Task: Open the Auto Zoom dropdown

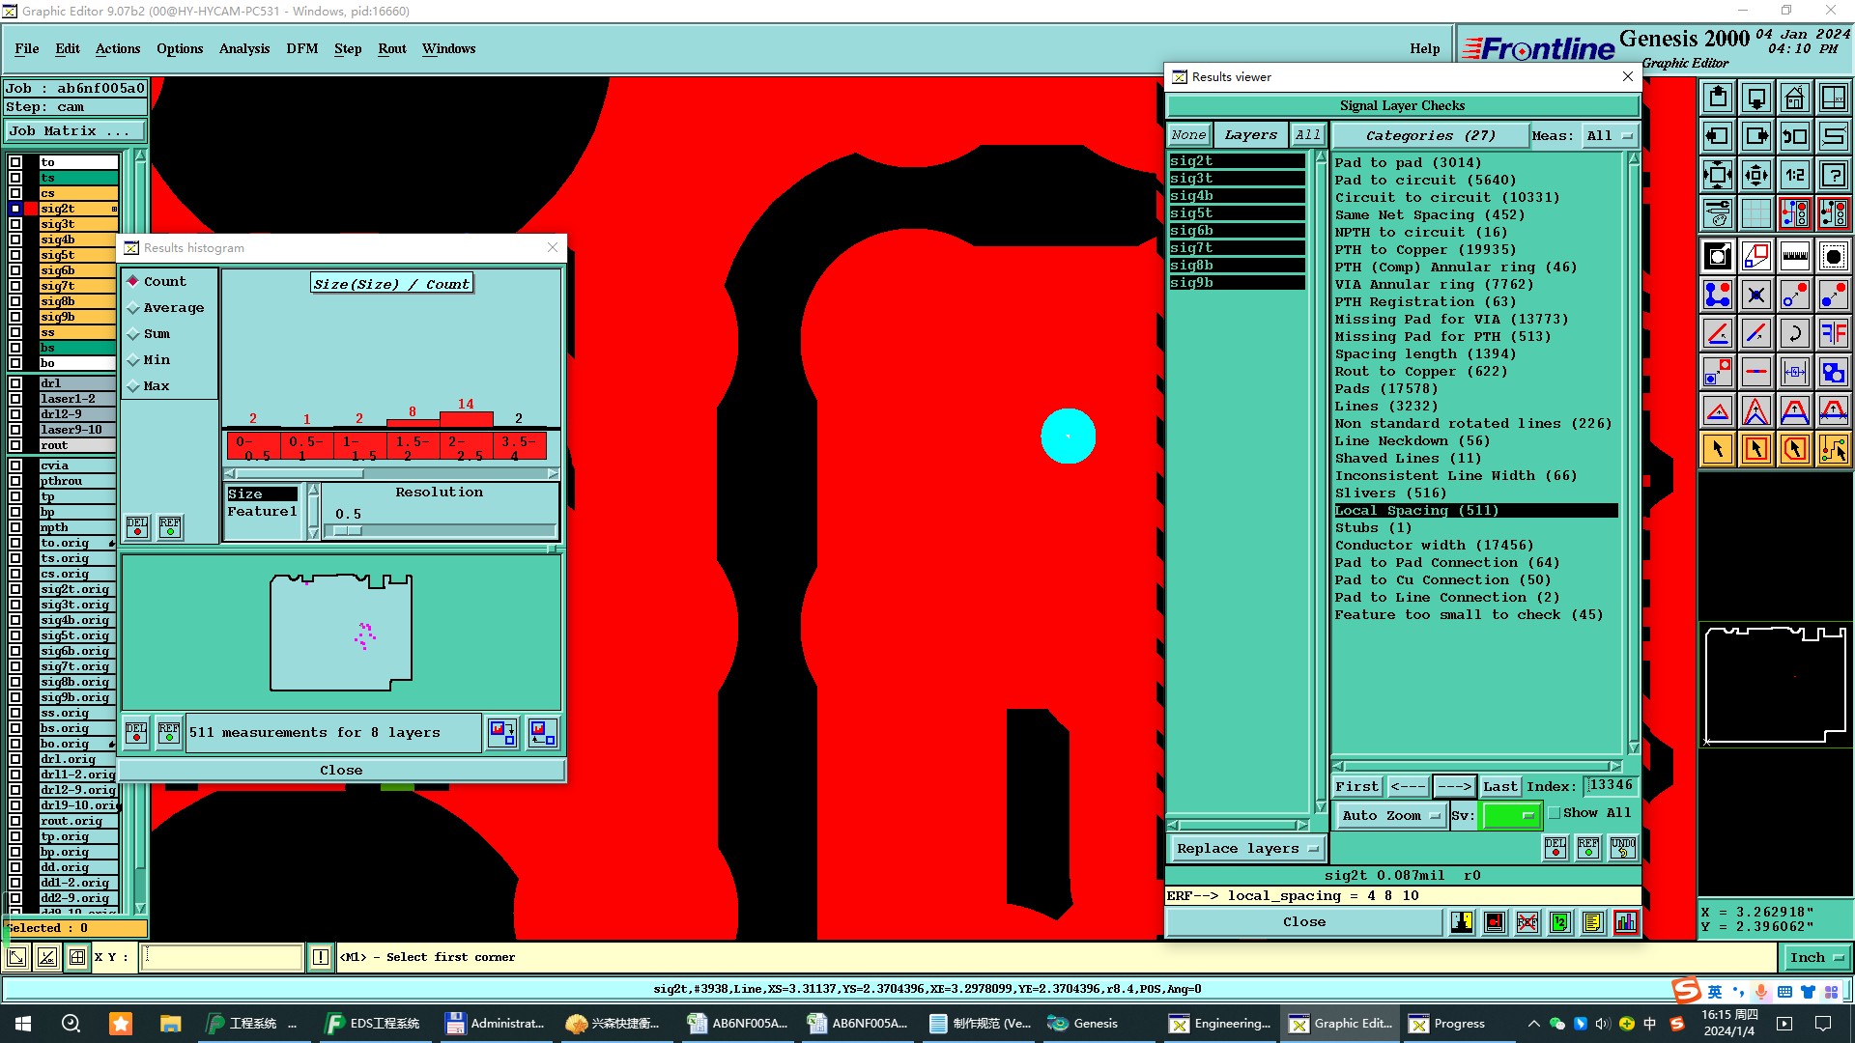Action: coord(1390,816)
